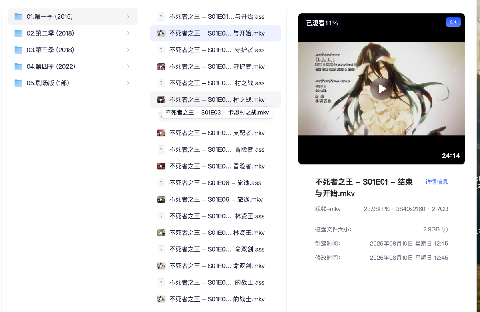Select the 命双剑.mkv video file
The image size is (480, 312).
click(216, 266)
